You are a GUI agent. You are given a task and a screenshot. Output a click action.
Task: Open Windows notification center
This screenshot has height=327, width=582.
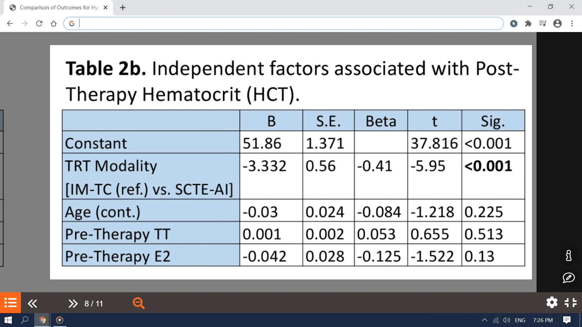click(567, 320)
